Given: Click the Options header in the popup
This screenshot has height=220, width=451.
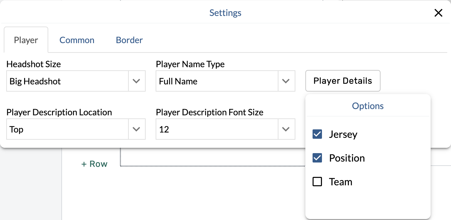Looking at the screenshot, I should [x=368, y=106].
